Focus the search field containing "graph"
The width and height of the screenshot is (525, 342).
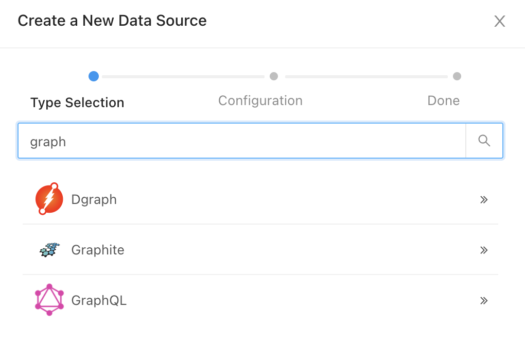(x=242, y=141)
